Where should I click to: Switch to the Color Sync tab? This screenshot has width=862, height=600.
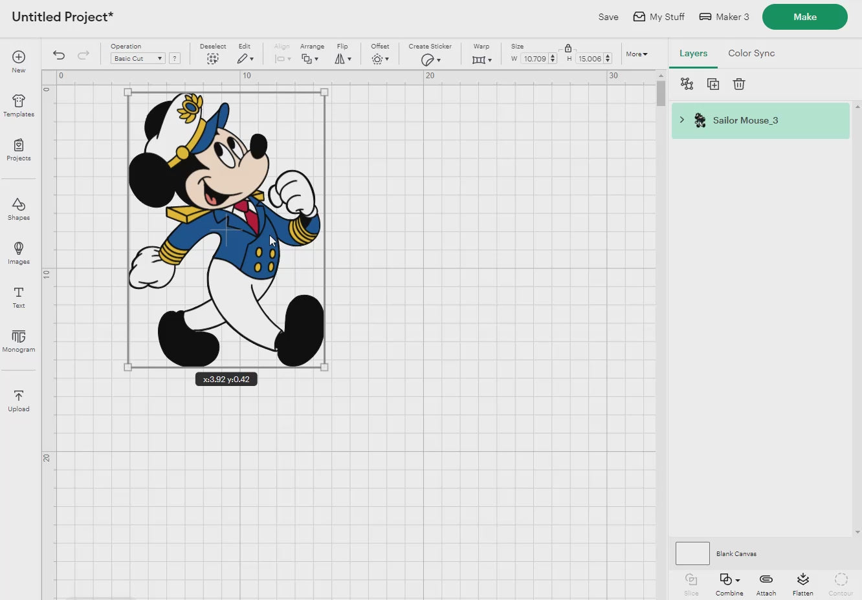point(751,53)
